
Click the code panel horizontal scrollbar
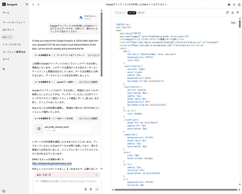point(176,190)
